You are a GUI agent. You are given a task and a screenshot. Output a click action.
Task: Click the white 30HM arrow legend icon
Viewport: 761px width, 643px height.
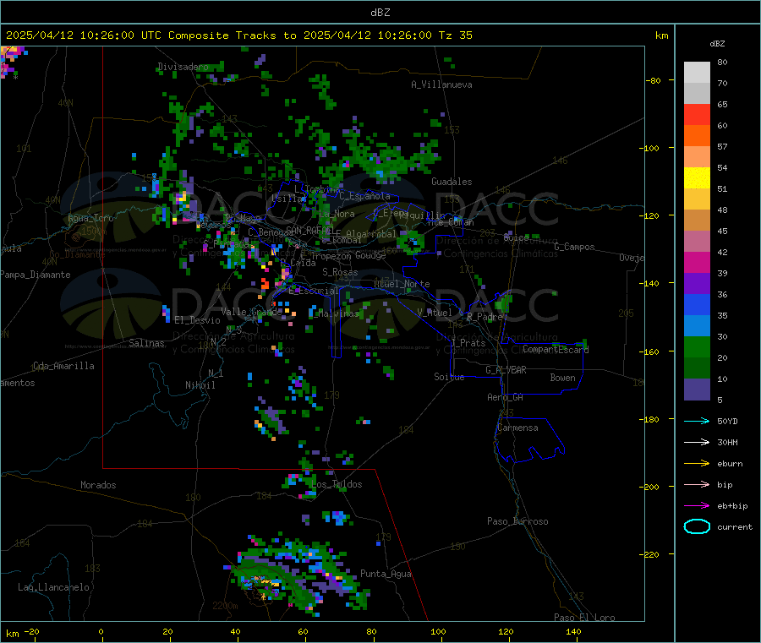point(697,442)
